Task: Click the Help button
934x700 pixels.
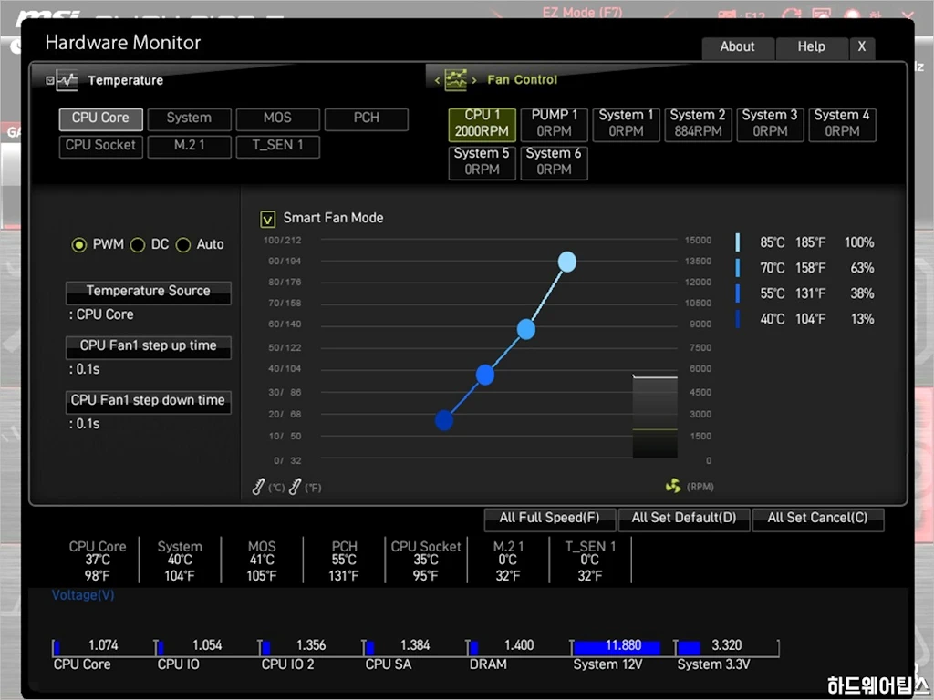Action: click(812, 47)
